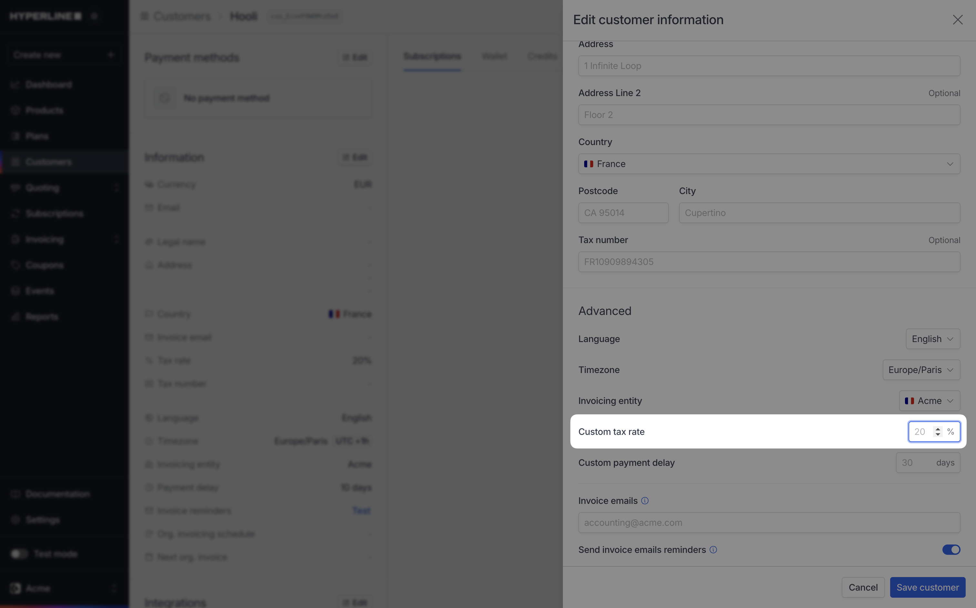Click the Subscriptions sidebar icon

coord(15,213)
